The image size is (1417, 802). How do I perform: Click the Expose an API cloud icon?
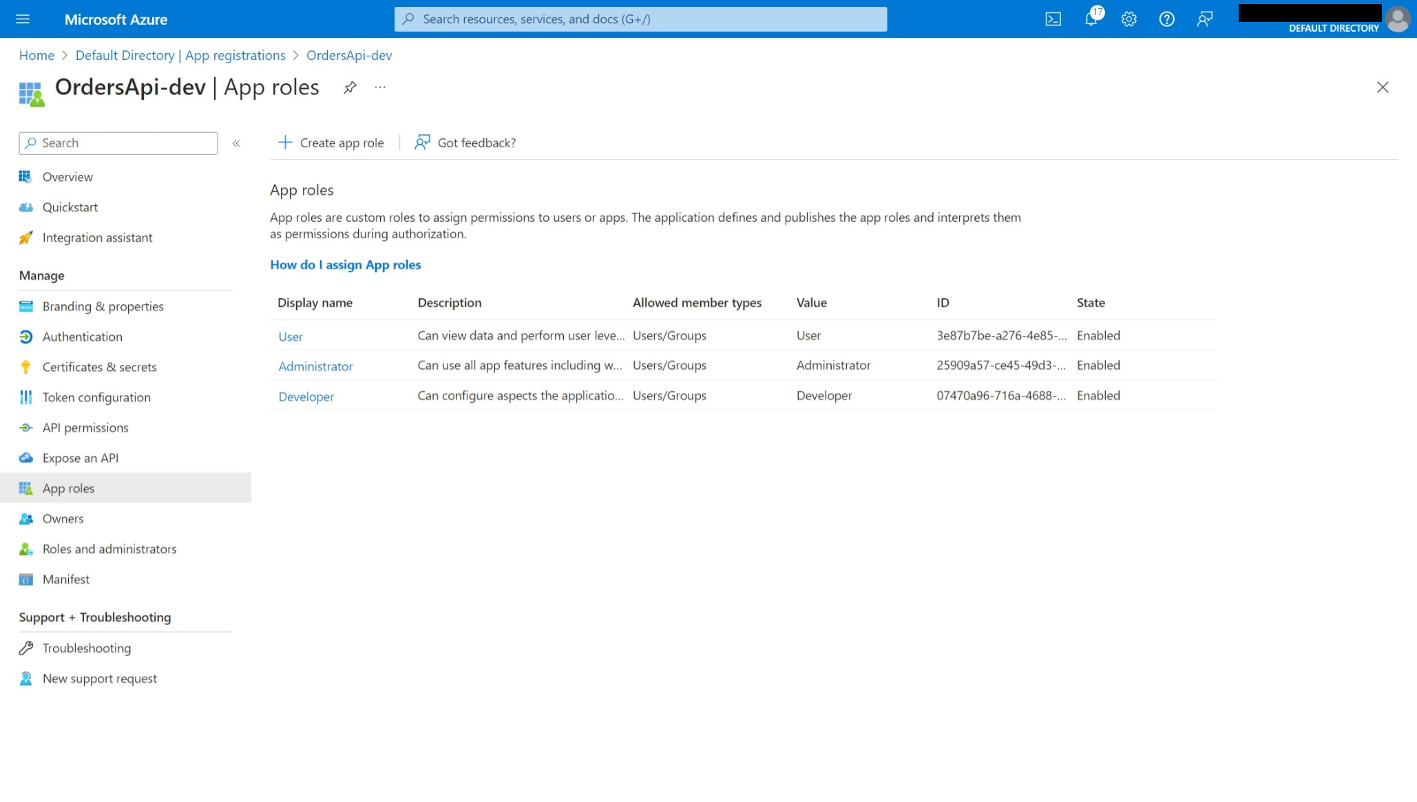click(x=25, y=458)
